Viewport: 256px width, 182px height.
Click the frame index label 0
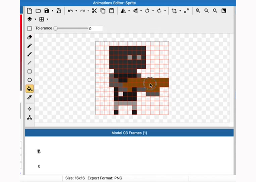coord(39,166)
